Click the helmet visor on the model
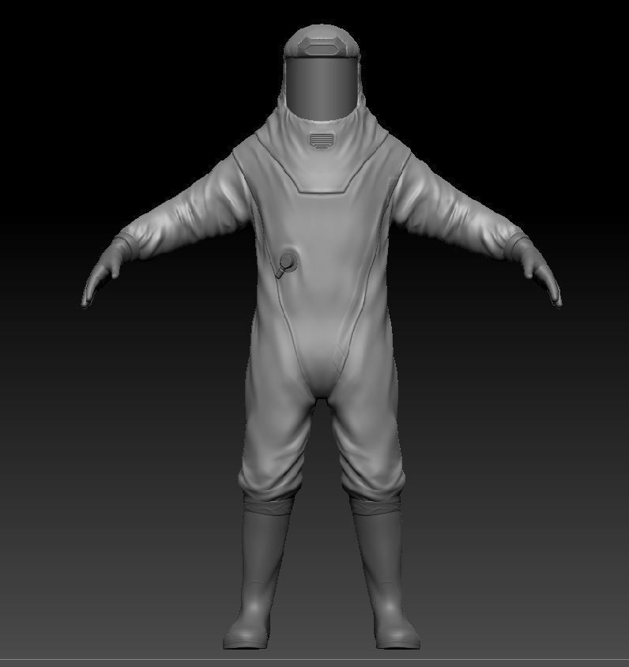 (321, 88)
